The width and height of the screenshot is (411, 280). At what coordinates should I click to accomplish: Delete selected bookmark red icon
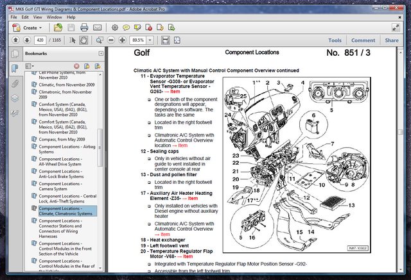click(76, 65)
